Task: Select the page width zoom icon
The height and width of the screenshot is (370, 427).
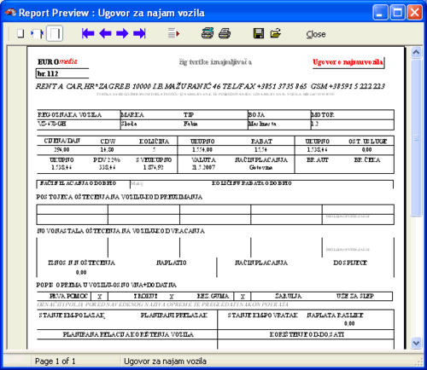Action: (55, 33)
